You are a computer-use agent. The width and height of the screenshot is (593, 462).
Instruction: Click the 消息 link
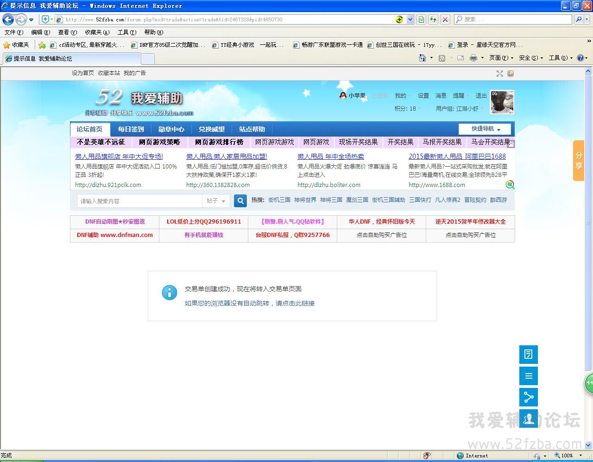coord(441,96)
